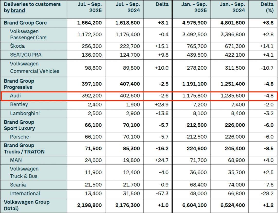Select the value 245,400
This screenshot has height=213, width=278.
click(x=235, y=149)
